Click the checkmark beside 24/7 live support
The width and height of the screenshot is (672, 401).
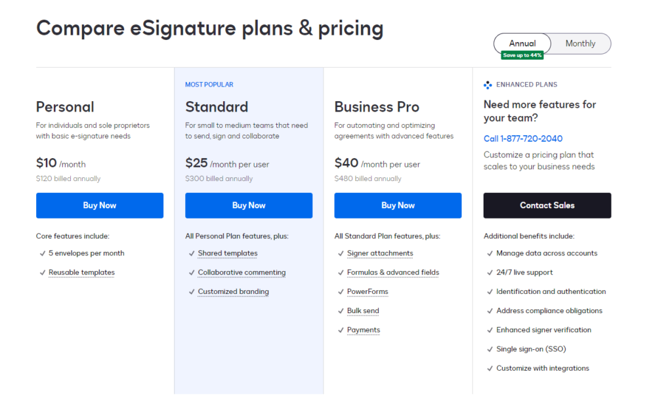tap(490, 272)
